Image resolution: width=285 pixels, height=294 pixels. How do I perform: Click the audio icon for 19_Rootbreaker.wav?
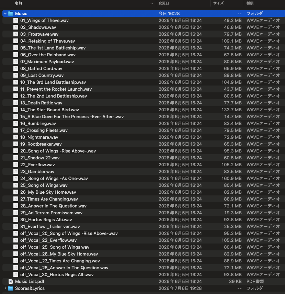tap(16, 144)
